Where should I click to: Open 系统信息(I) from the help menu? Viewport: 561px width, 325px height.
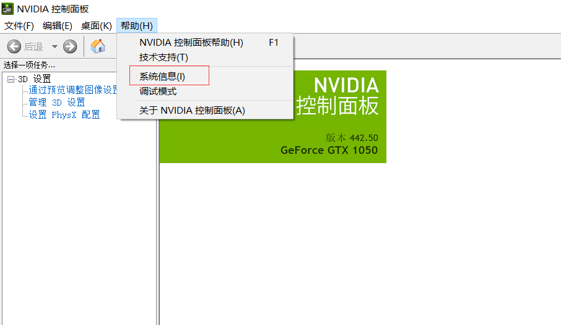pos(205,77)
